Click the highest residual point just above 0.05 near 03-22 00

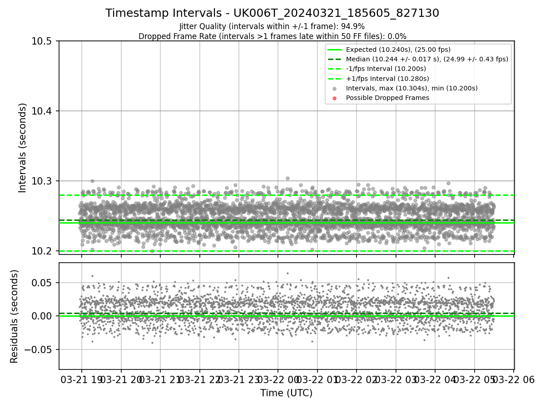287,273
